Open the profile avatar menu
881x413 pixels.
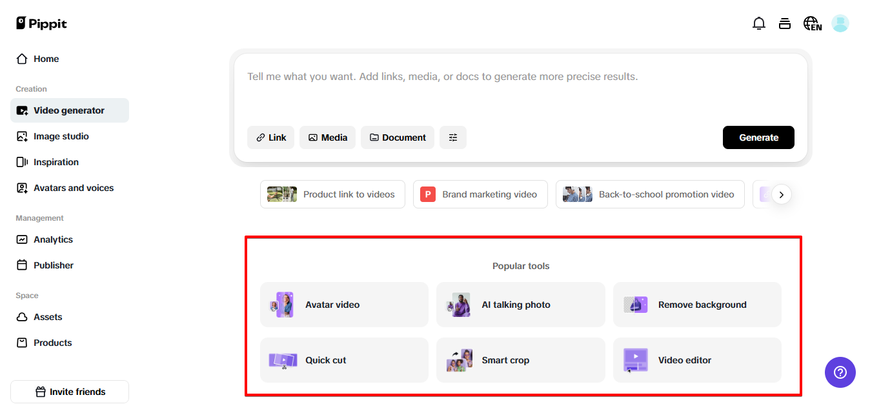tap(840, 23)
